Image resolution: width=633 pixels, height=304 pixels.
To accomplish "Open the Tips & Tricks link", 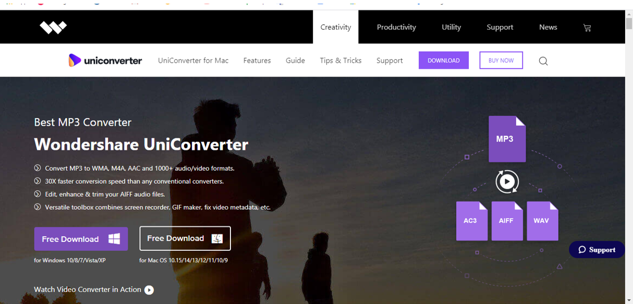I will (x=340, y=60).
